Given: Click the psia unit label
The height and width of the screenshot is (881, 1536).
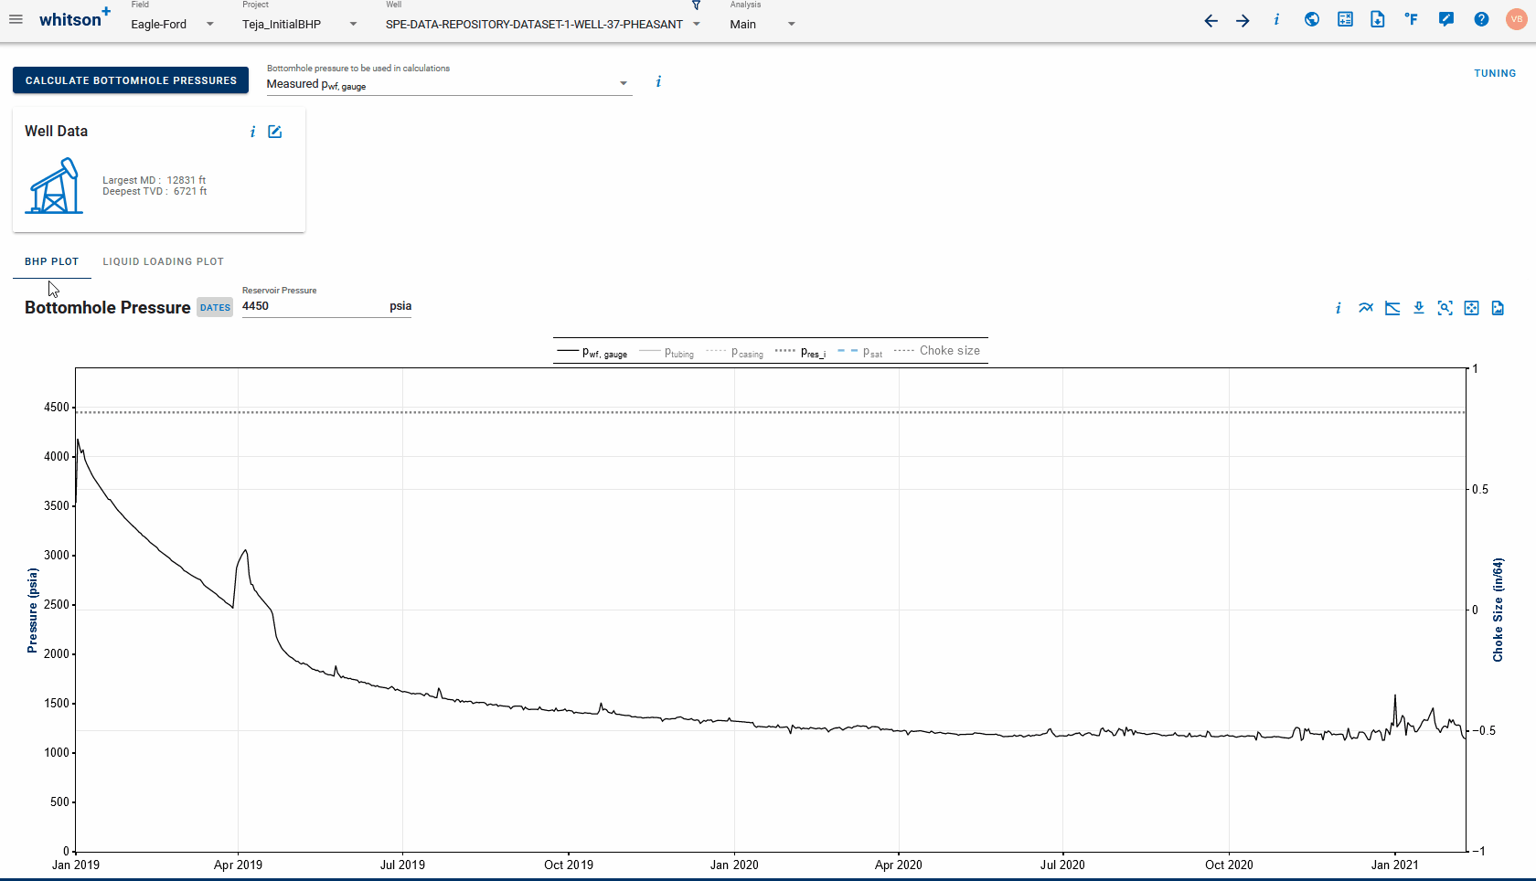Looking at the screenshot, I should pyautogui.click(x=400, y=306).
